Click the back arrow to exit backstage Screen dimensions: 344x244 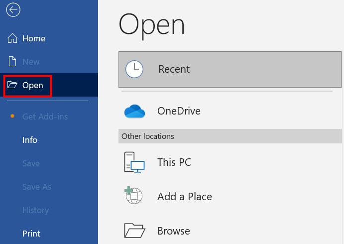[13, 10]
